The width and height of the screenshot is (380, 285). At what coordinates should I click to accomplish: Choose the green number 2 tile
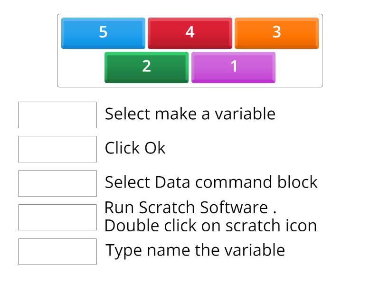click(146, 67)
